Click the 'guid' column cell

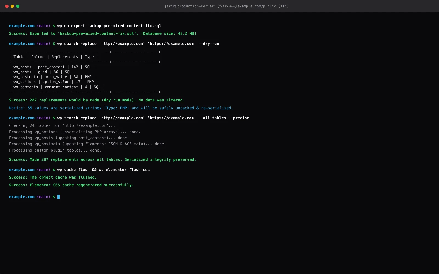coord(43,72)
